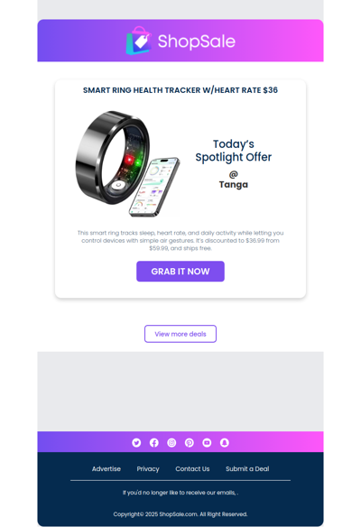The width and height of the screenshot is (361, 527).
Task: Open the Privacy footer link
Action: click(x=148, y=469)
